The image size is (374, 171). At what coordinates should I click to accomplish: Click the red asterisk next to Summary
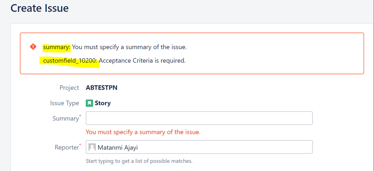click(80, 116)
